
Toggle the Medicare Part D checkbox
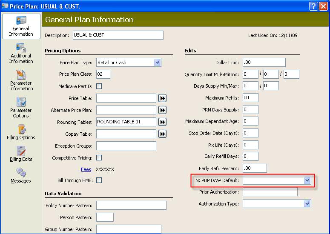pos(99,86)
